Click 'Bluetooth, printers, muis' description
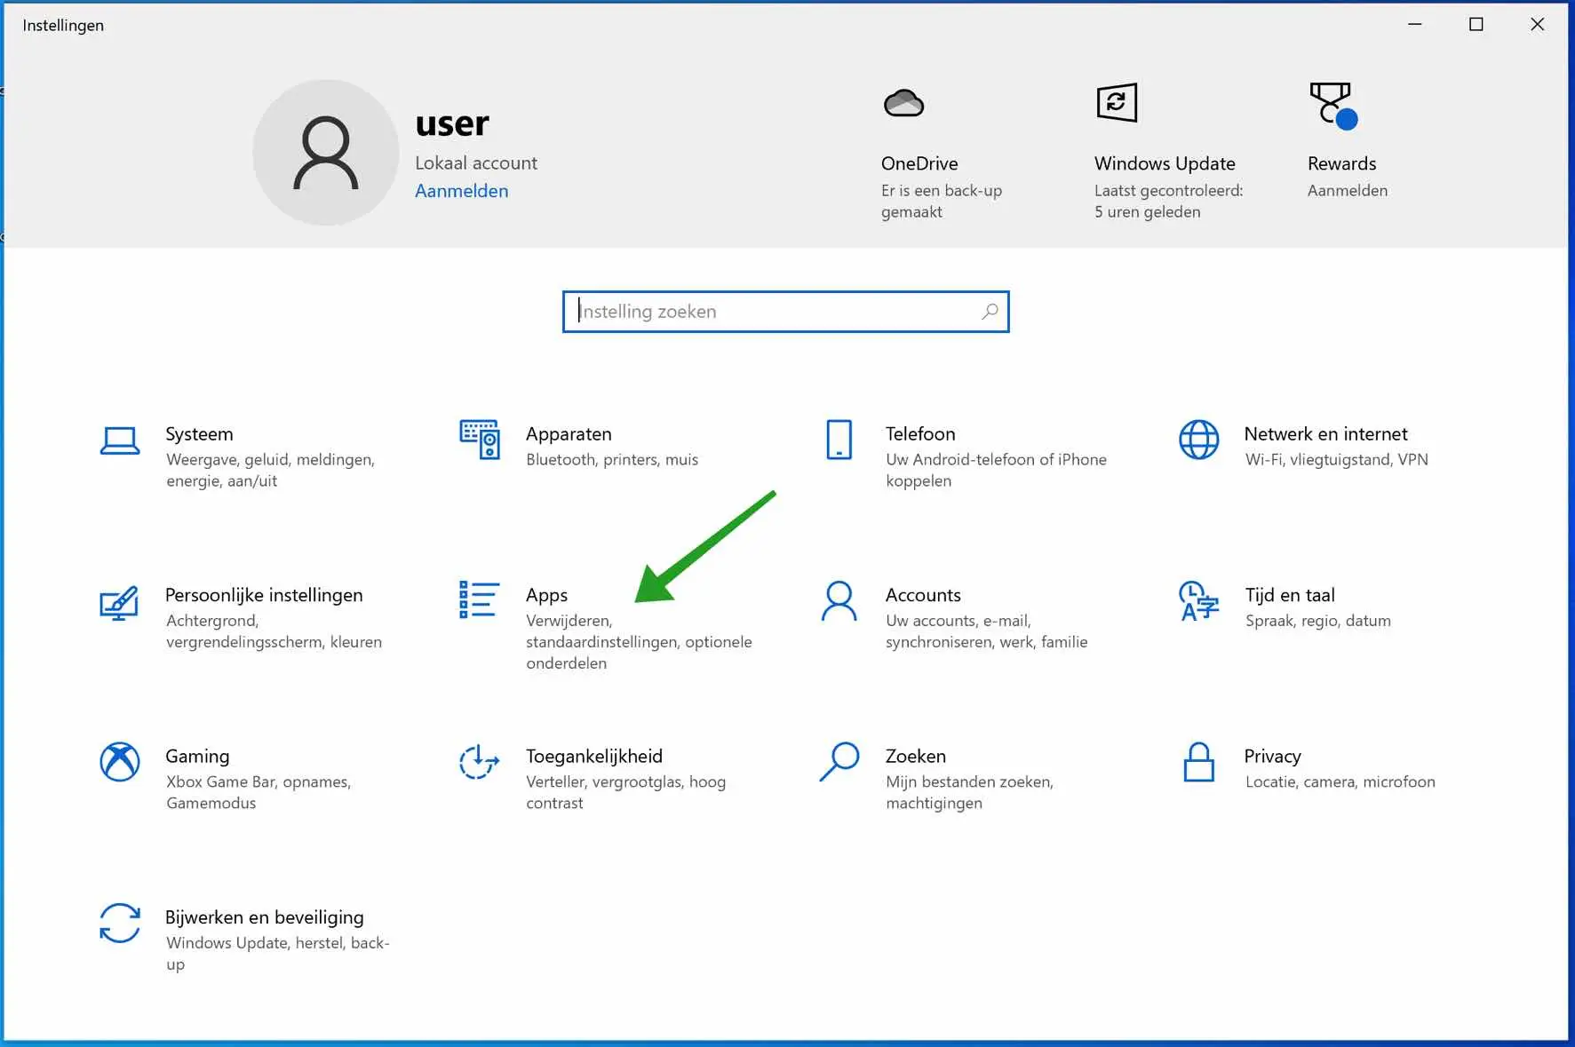This screenshot has height=1047, width=1575. click(x=612, y=459)
